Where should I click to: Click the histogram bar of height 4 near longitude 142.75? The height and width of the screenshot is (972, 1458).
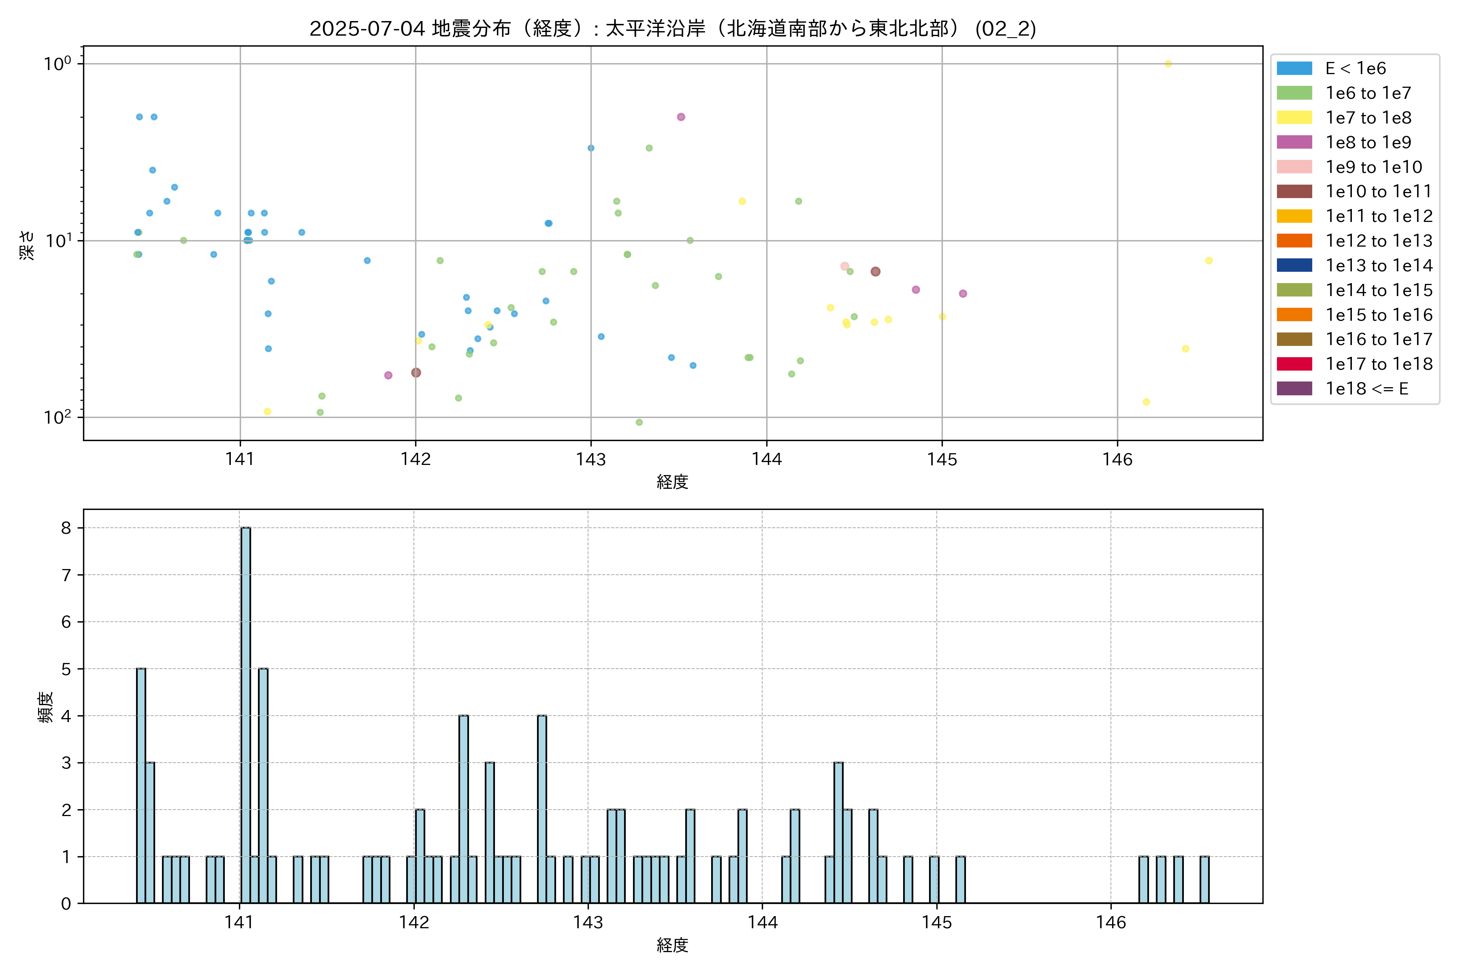point(542,809)
